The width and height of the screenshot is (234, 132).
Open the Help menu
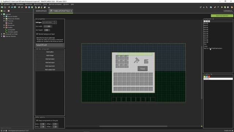pos(72,4)
